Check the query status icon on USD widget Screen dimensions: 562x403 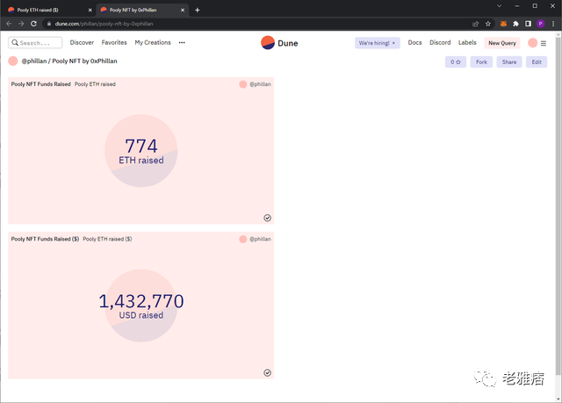tap(267, 372)
